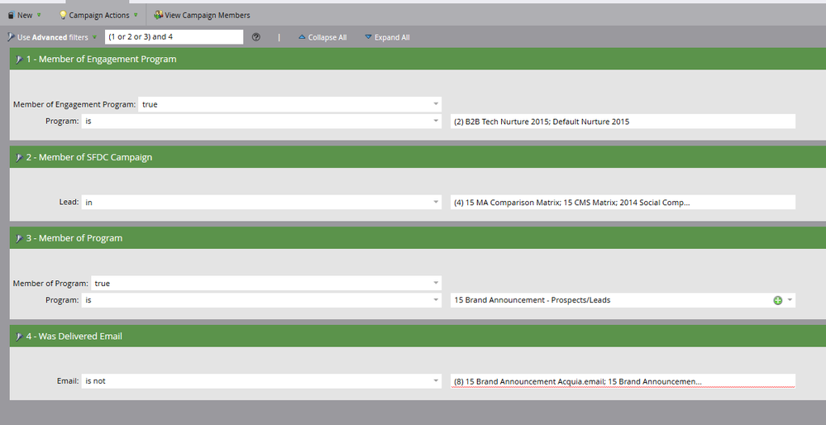826x425 pixels.
Task: Open the Lead 'in' operator dropdown
Action: tap(261, 203)
